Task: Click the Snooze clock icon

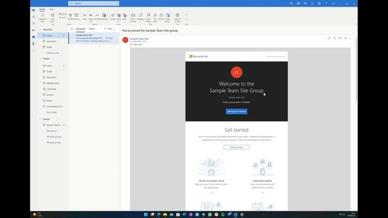Action: (x=161, y=15)
